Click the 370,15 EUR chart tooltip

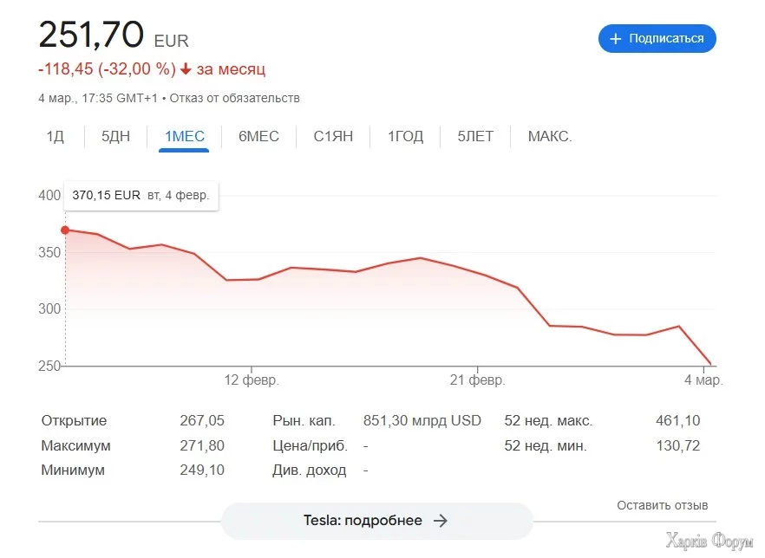(141, 196)
